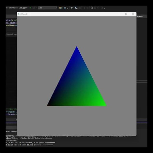Click the Local Windows Debugger button

coord(16,8)
